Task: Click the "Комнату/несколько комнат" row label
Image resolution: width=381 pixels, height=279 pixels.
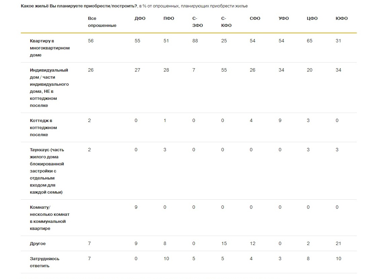Action: click(x=49, y=218)
